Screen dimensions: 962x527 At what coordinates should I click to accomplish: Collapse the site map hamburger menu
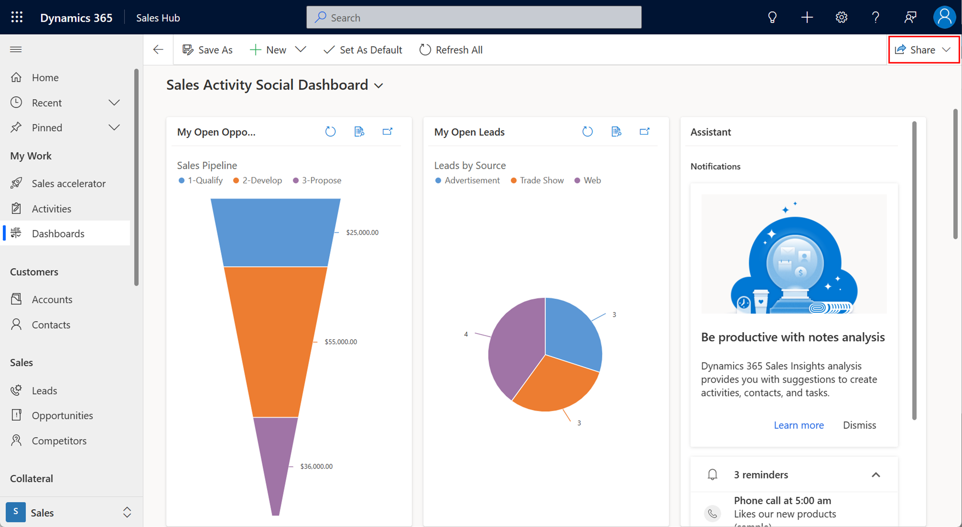16,49
